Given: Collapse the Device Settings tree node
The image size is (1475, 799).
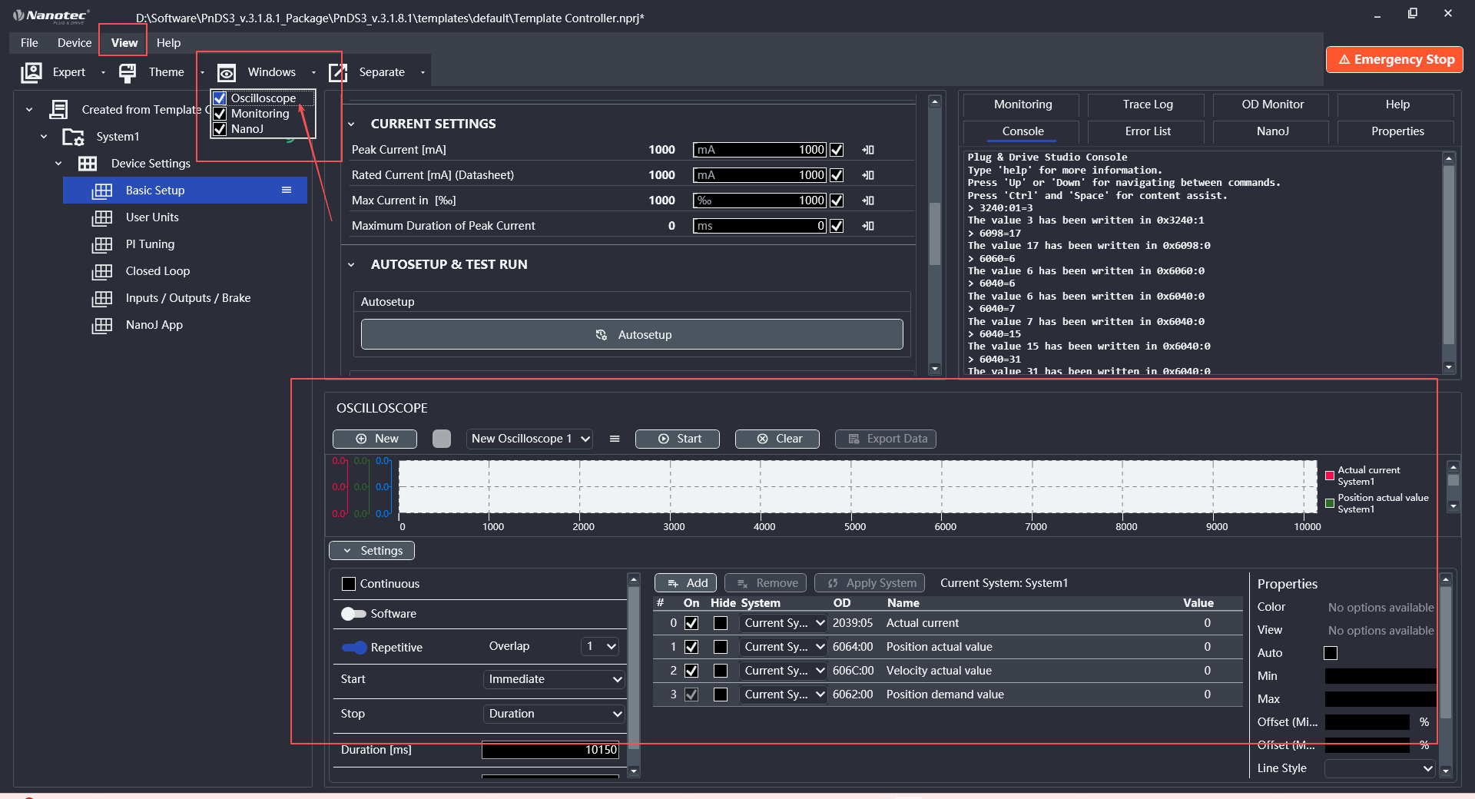Looking at the screenshot, I should (58, 164).
